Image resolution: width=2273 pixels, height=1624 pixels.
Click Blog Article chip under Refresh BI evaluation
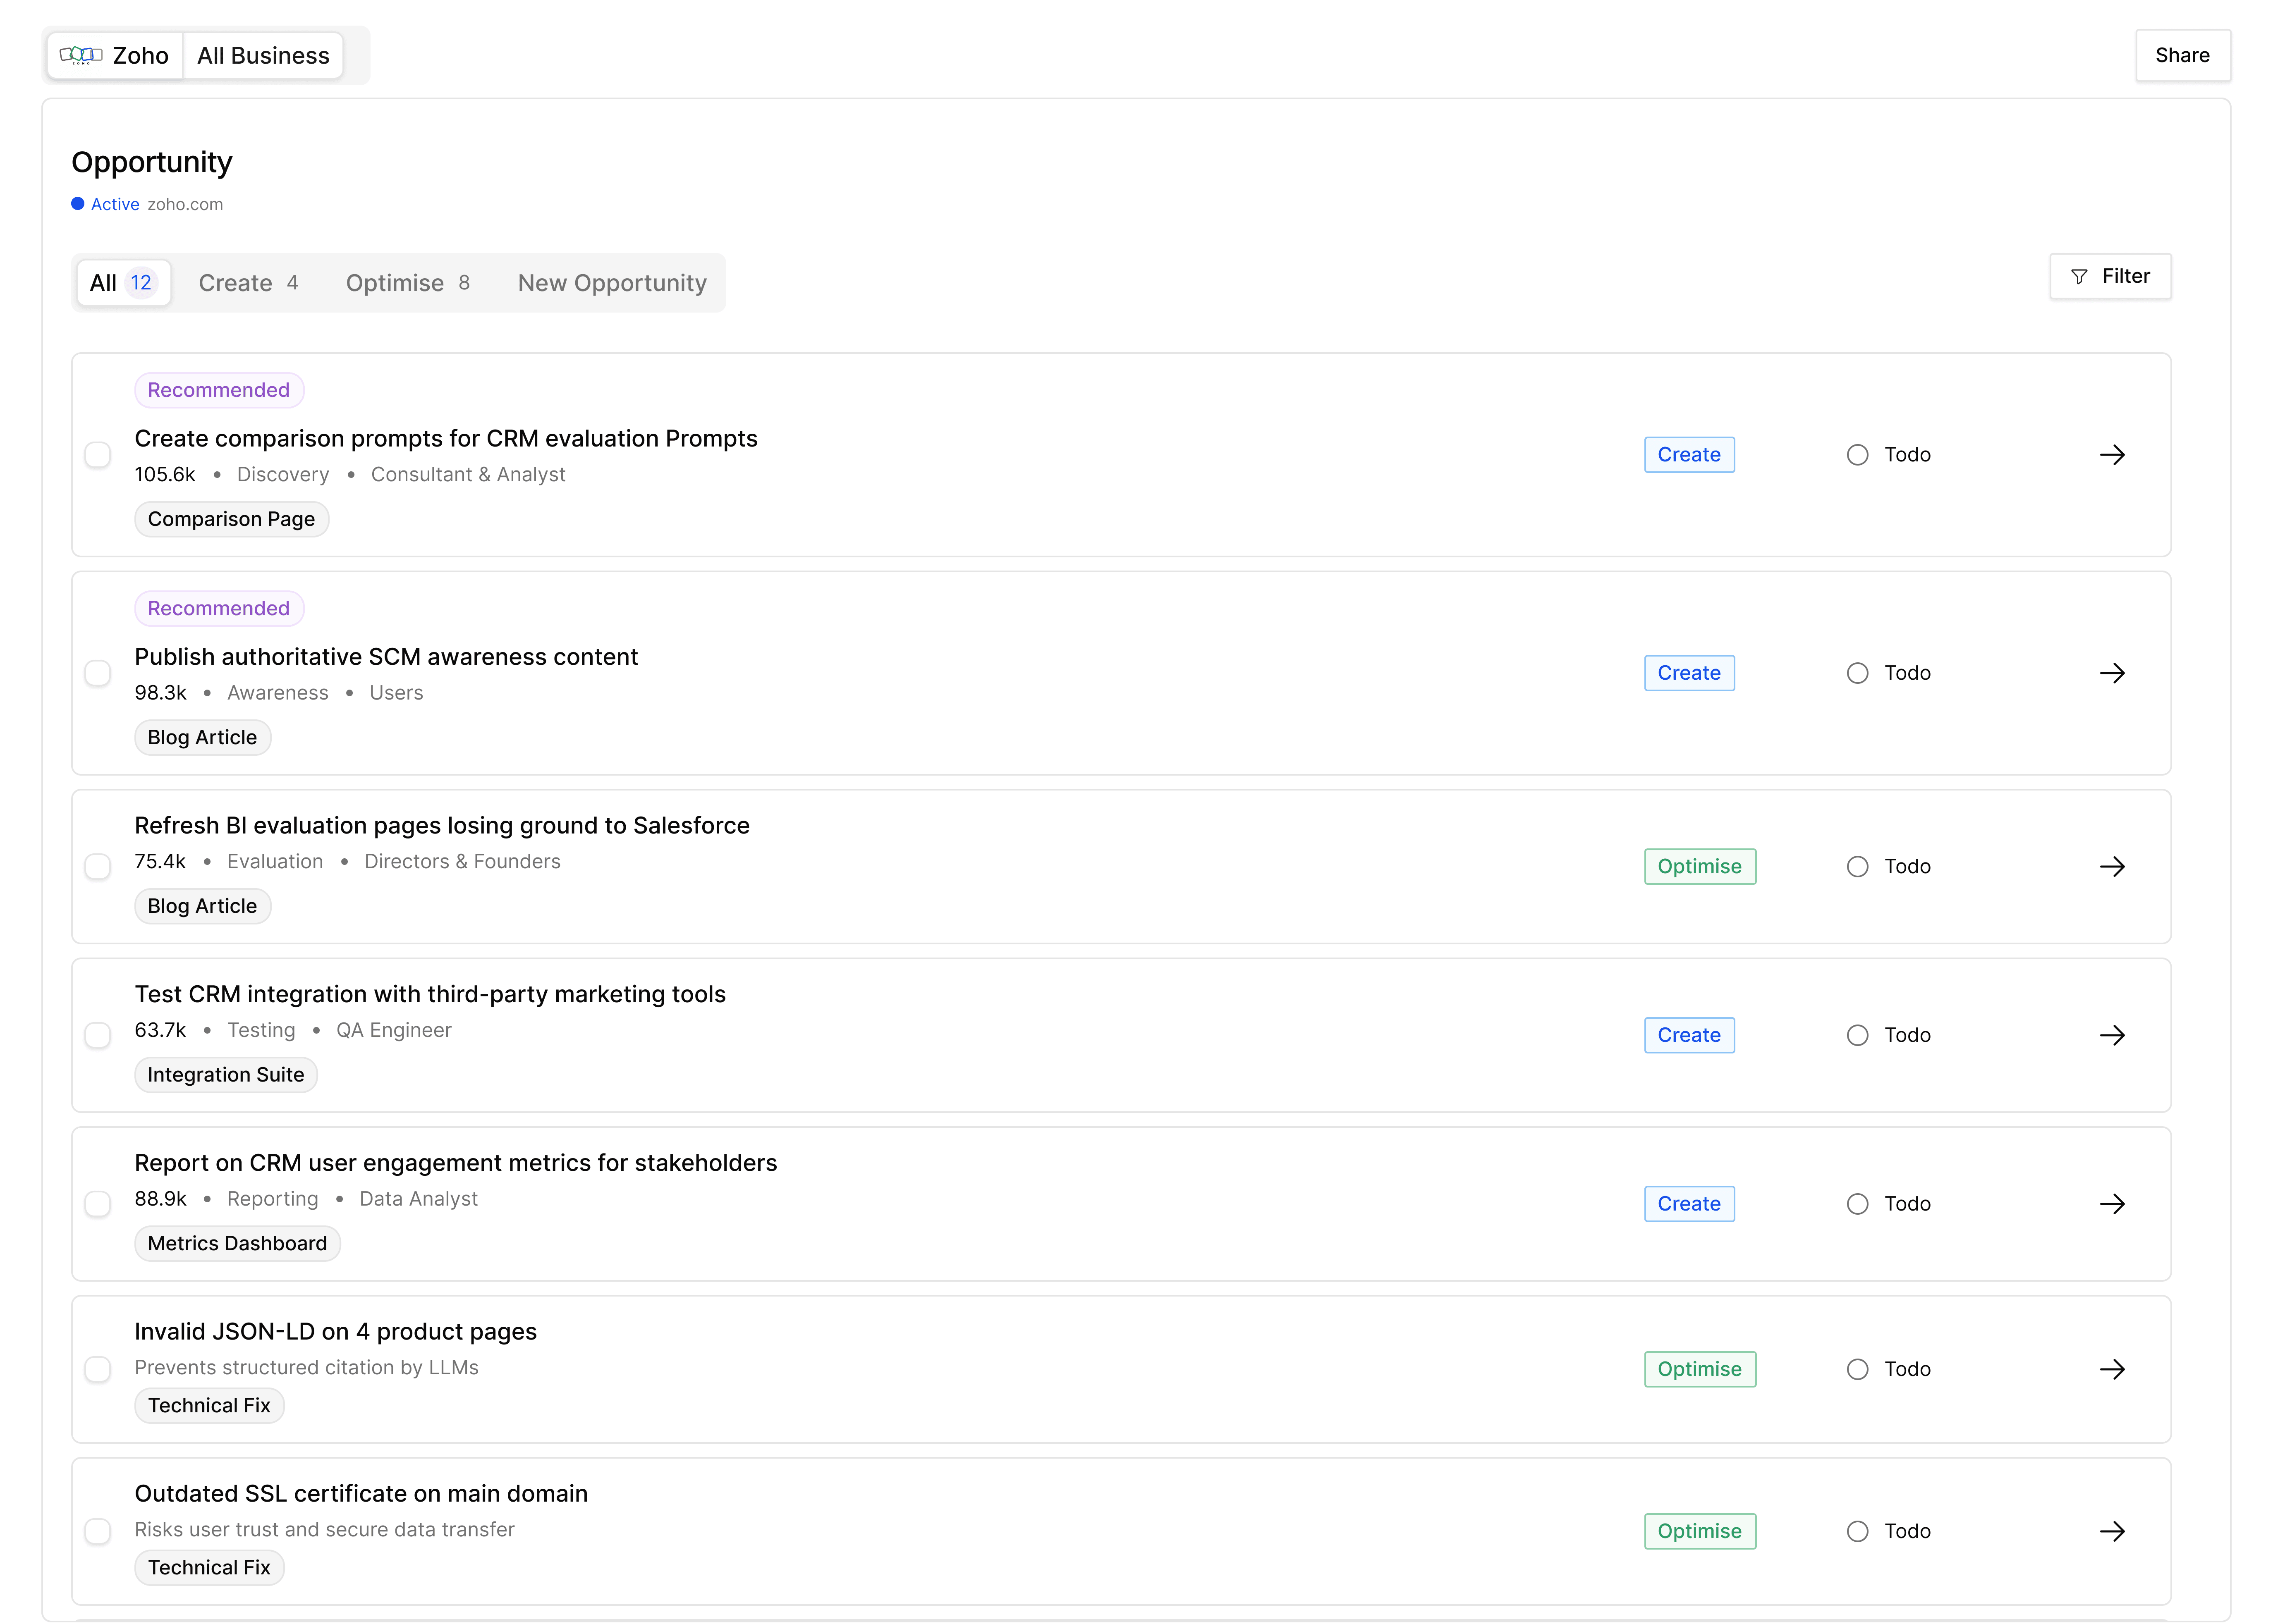(202, 906)
